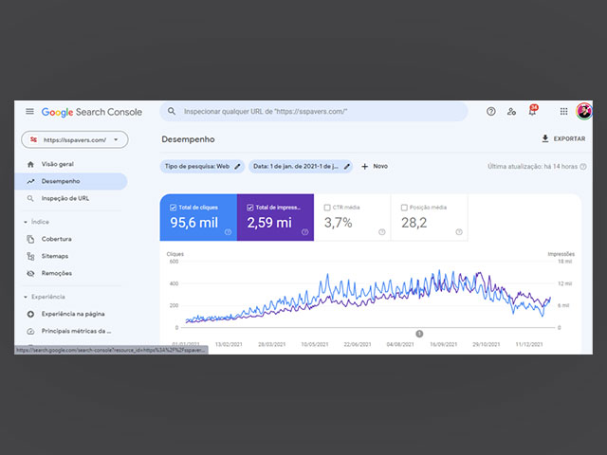Collapse the 'Índice' sidebar section

click(x=26, y=222)
